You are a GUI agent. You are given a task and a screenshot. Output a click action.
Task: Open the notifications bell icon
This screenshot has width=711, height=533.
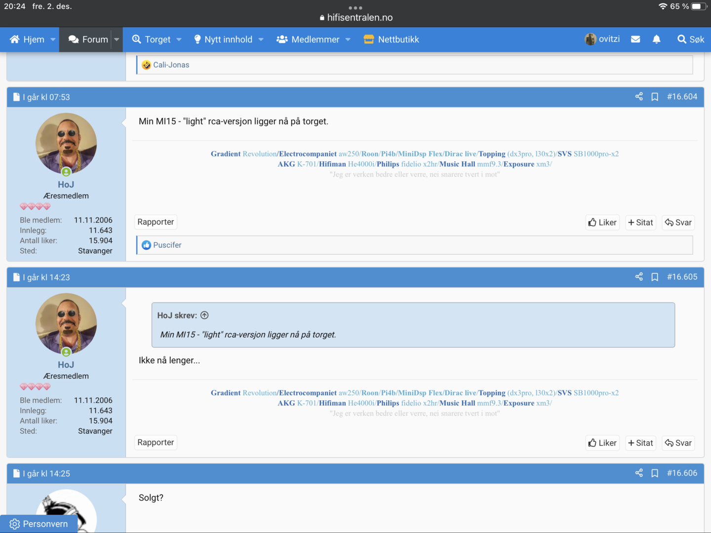(x=656, y=39)
